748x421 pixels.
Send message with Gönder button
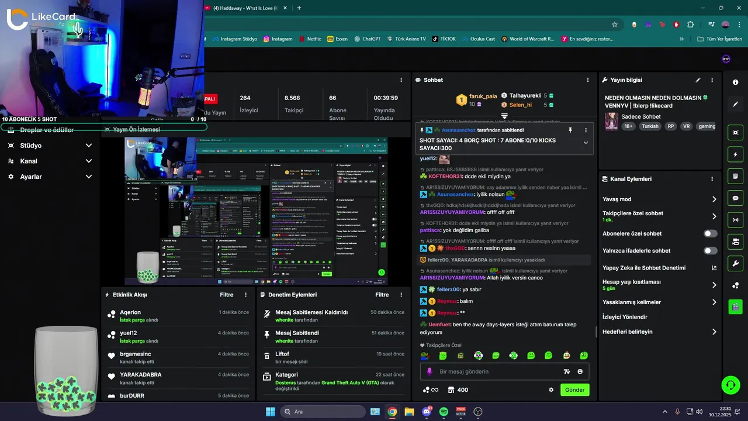click(575, 390)
